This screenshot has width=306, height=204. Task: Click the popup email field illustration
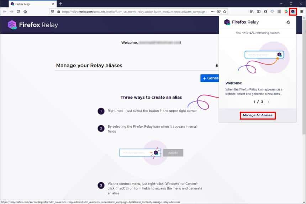click(x=264, y=55)
